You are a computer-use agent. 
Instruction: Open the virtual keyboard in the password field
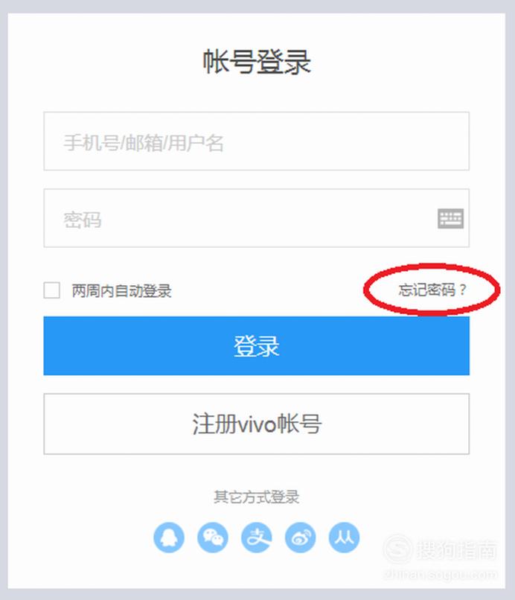click(451, 219)
